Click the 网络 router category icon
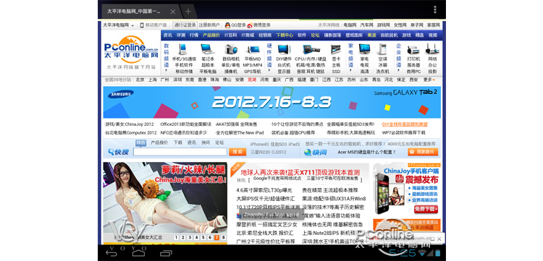The height and width of the screenshot is (261, 543). coord(432,49)
